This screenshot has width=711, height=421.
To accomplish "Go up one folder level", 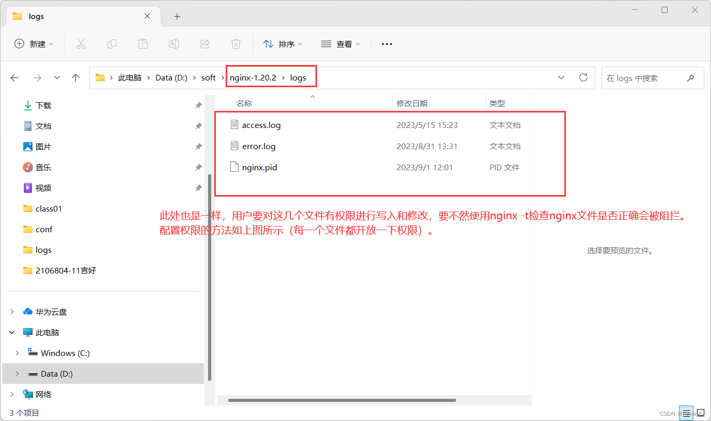I will click(76, 78).
